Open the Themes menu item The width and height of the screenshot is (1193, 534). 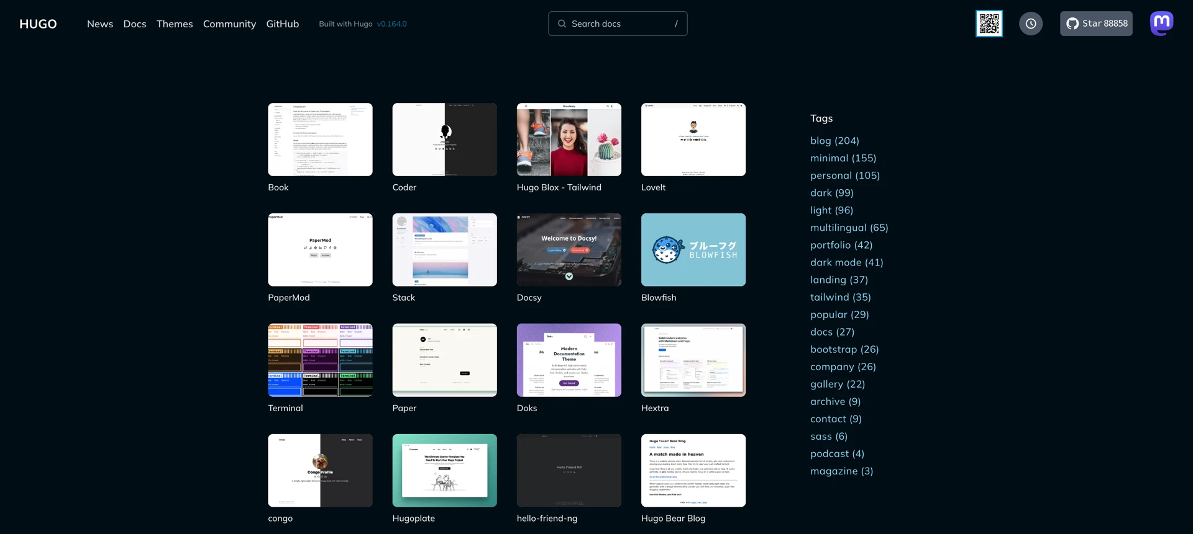point(175,24)
